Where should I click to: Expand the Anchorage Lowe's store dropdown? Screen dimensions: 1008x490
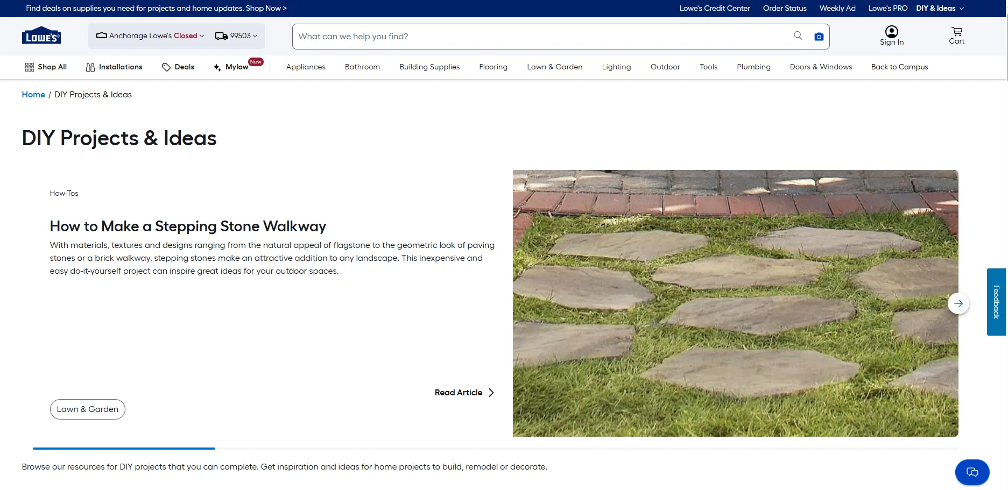click(x=150, y=35)
